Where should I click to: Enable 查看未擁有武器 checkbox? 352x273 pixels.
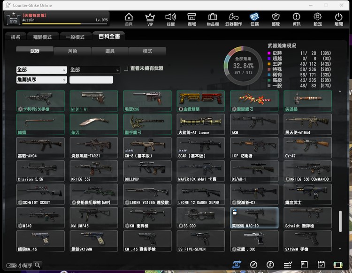tap(126, 68)
